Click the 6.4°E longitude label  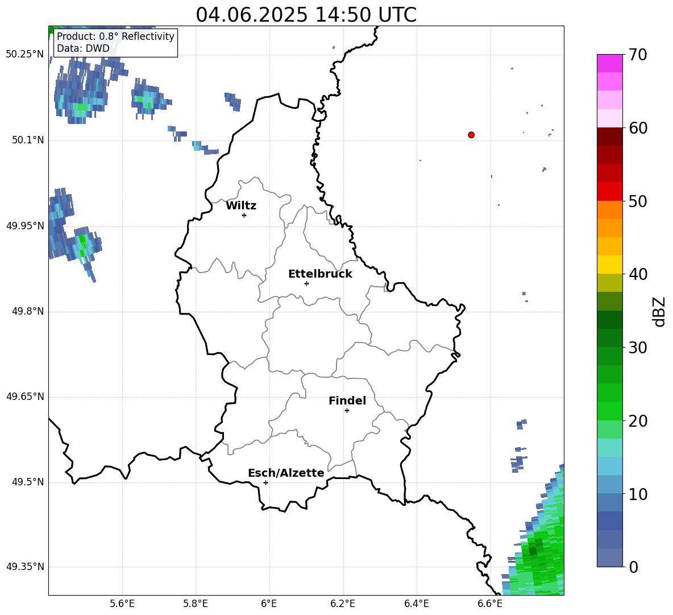[416, 604]
